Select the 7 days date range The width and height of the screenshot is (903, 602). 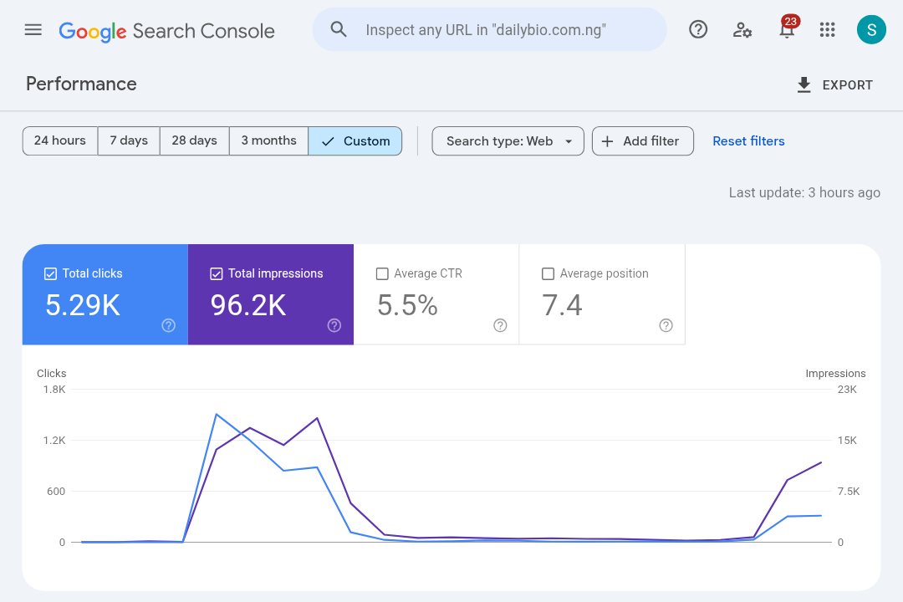(x=129, y=140)
